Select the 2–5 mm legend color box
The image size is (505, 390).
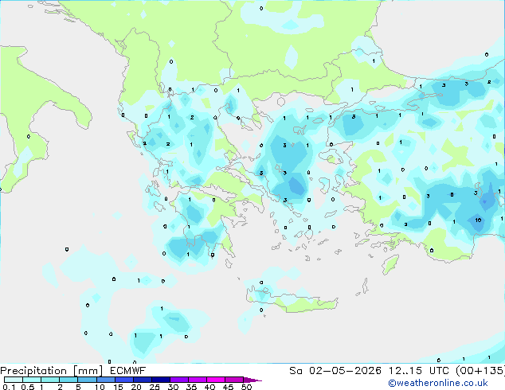69,380
